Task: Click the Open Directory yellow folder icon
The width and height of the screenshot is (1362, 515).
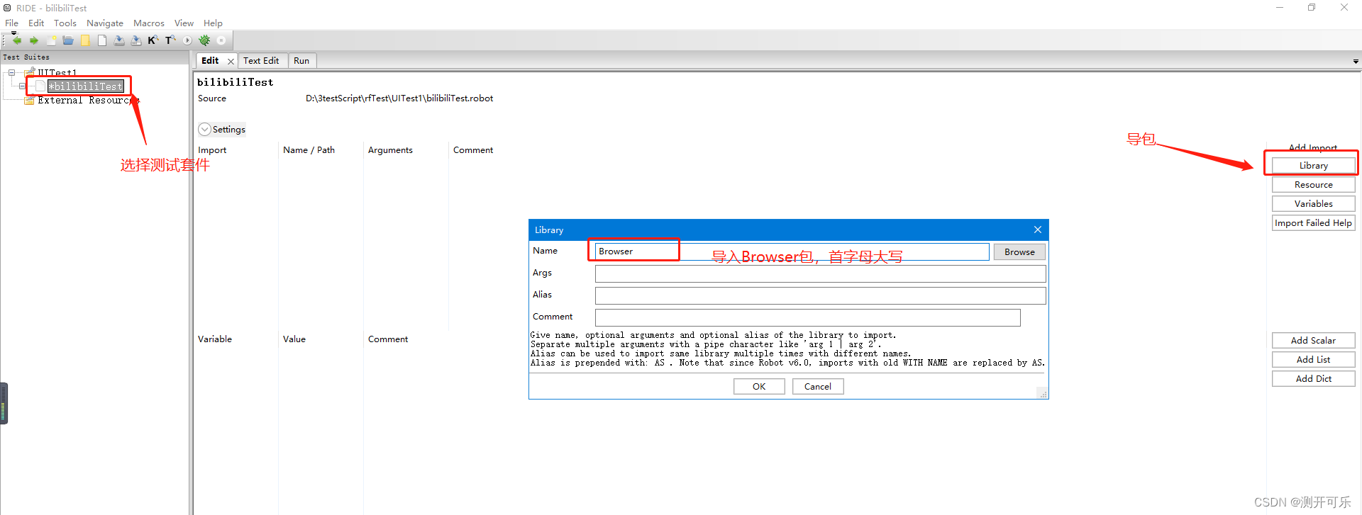Action: coord(85,40)
